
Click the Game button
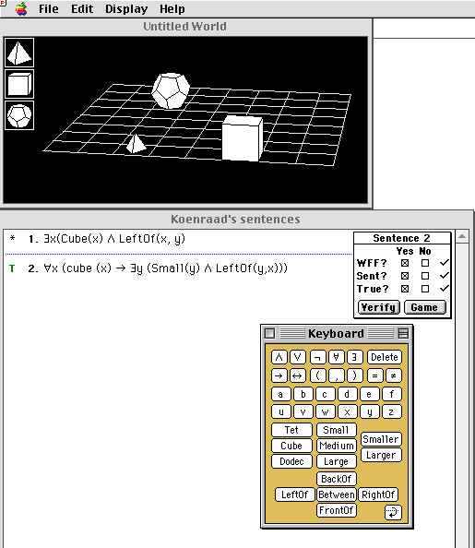click(x=424, y=307)
